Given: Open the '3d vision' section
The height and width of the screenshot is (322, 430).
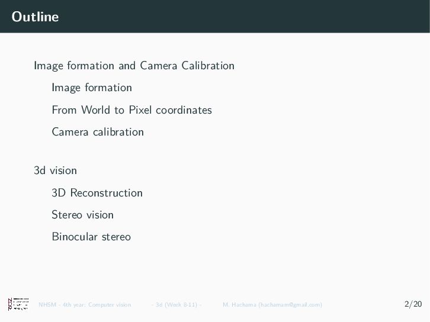Looking at the screenshot, I should [55, 170].
